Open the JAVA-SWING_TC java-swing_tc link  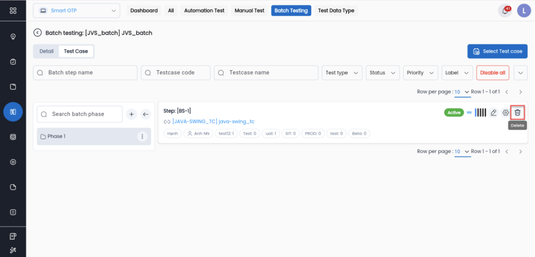(213, 121)
